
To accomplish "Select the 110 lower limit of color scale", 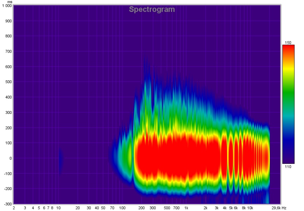I will click(288, 167).
